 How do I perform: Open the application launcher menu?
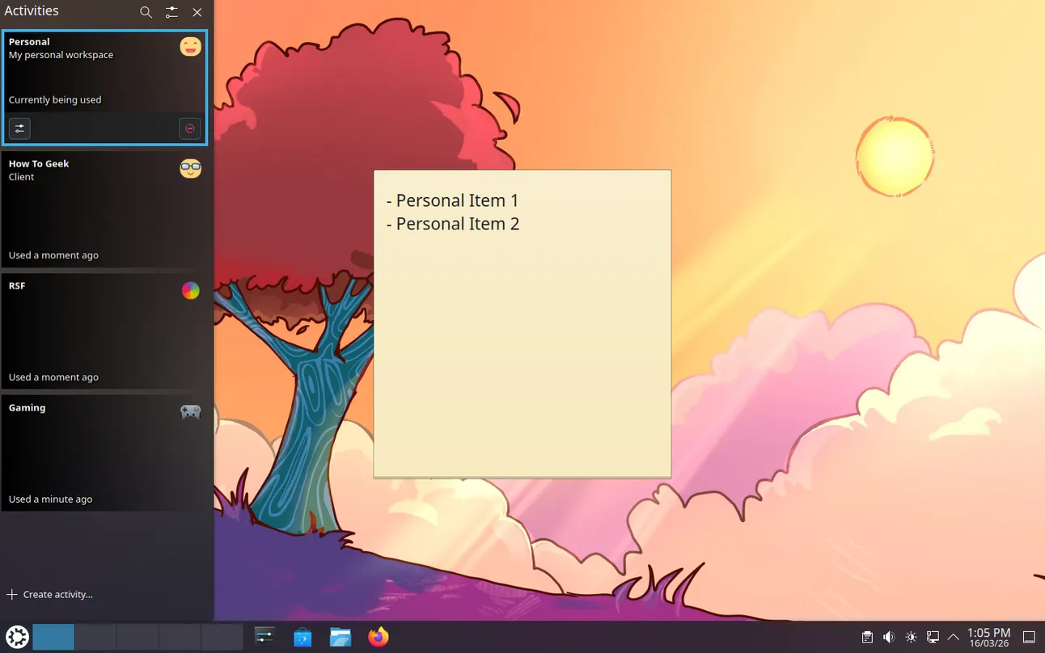coord(17,637)
